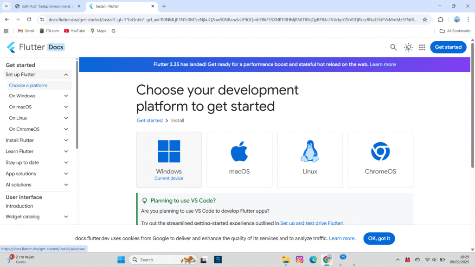Click the search magnifier icon in Flutter header
The height and width of the screenshot is (267, 475).
coord(393,47)
